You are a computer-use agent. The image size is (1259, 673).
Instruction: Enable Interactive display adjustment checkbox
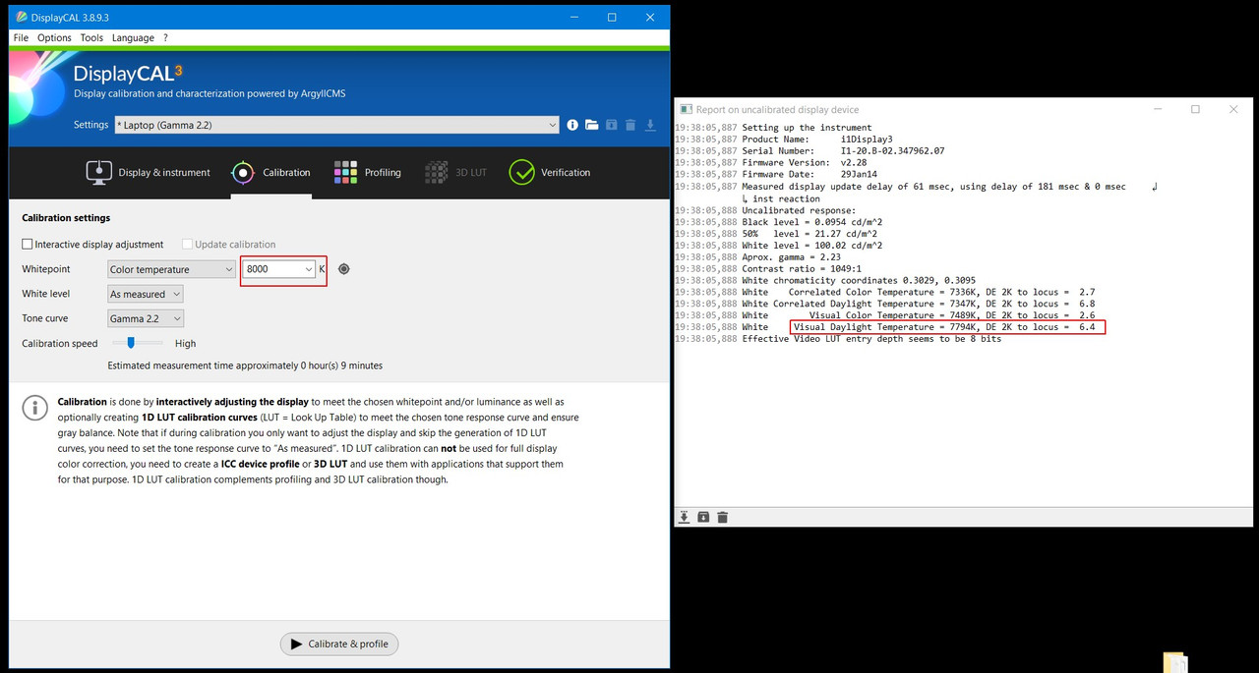click(x=28, y=244)
